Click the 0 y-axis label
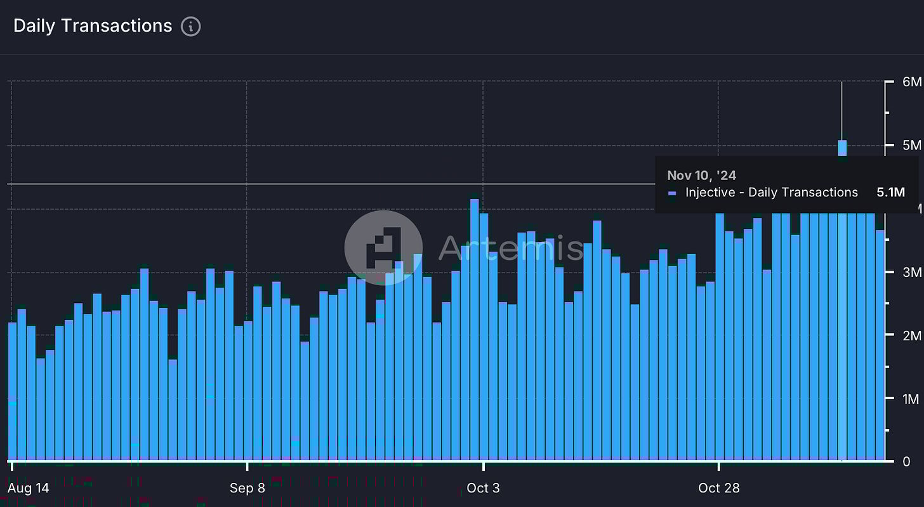Viewport: 924px width, 507px height. click(x=906, y=461)
